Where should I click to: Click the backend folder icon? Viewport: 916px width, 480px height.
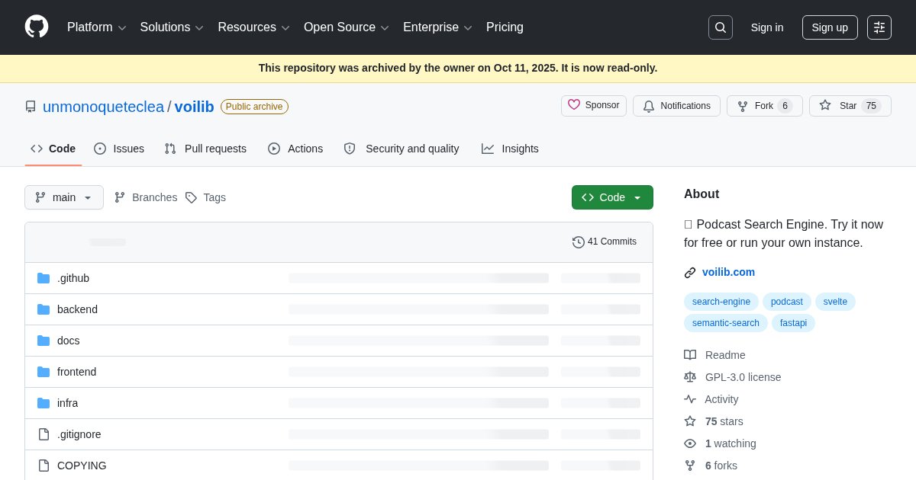(44, 309)
